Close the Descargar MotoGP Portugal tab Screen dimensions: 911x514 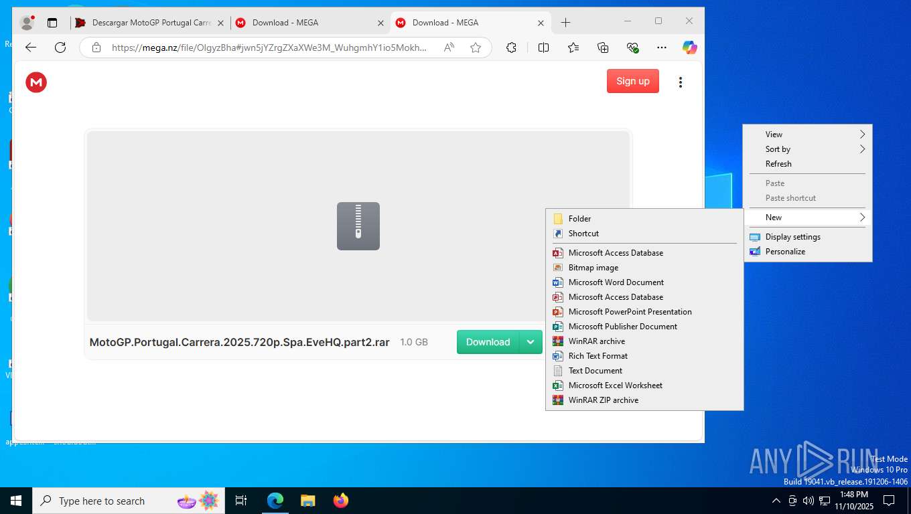(x=220, y=23)
